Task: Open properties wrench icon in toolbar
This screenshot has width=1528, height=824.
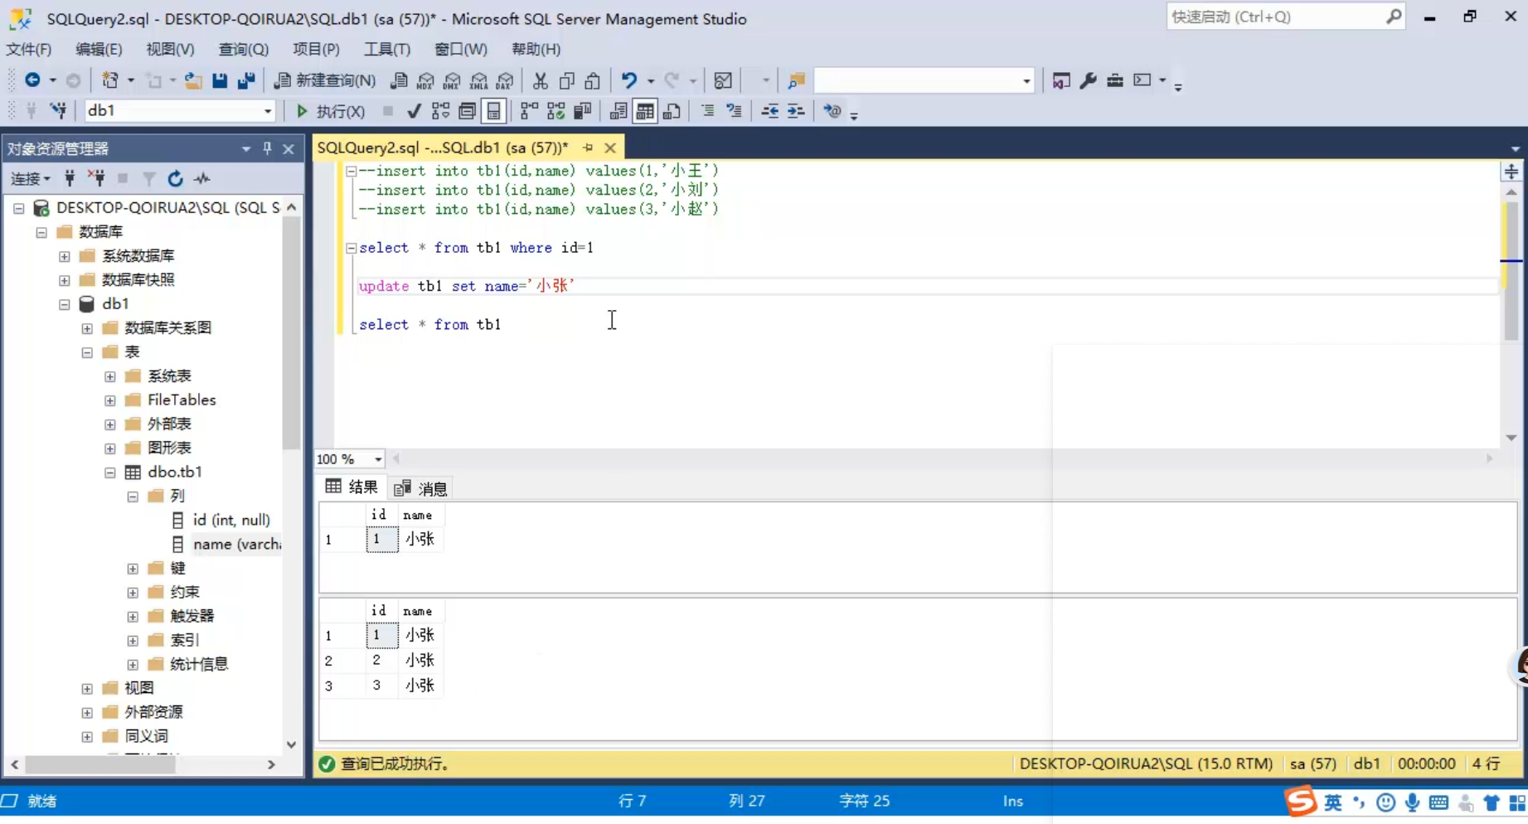Action: pyautogui.click(x=1089, y=80)
